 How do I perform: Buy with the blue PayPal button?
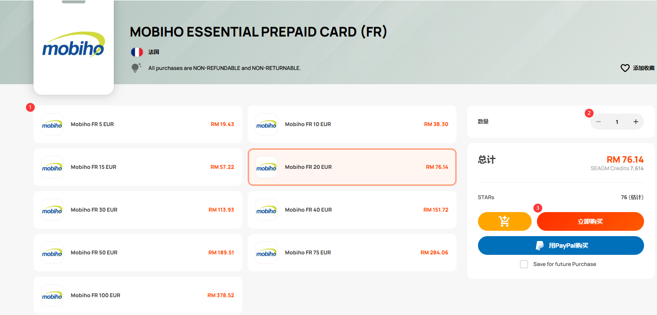[x=561, y=245]
